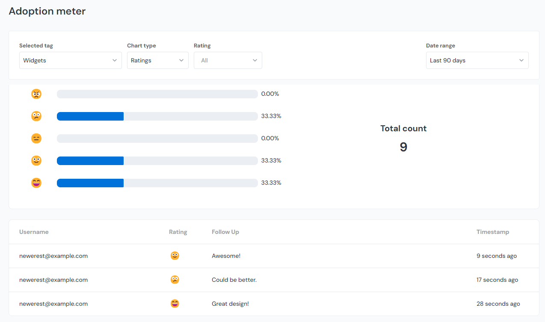Click the empty progress bar beside the angry emoji
Viewport: 545px width, 322px height.
pyautogui.click(x=157, y=94)
